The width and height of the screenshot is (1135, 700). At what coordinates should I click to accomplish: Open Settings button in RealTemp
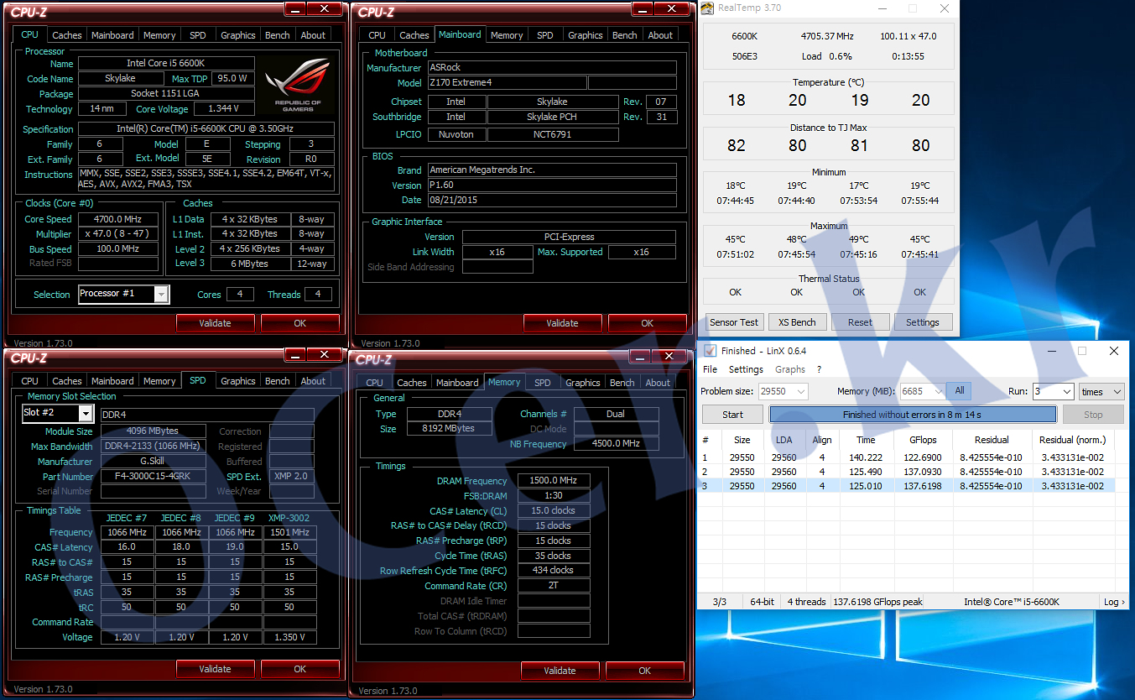(x=923, y=322)
